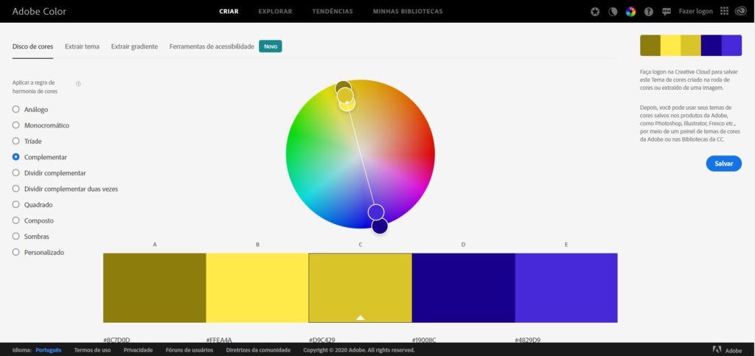Toggle the dark mode half-moon icon
Viewport: 755px width, 356px height.
click(613, 12)
